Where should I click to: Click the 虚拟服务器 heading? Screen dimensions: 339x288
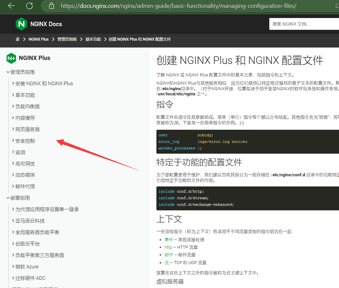click(170, 281)
